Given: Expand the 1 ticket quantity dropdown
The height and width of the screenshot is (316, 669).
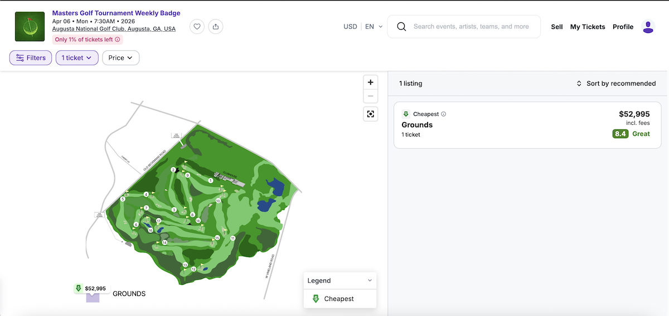Looking at the screenshot, I should [x=77, y=58].
